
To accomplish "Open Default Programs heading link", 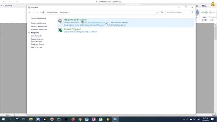I will (73, 29).
